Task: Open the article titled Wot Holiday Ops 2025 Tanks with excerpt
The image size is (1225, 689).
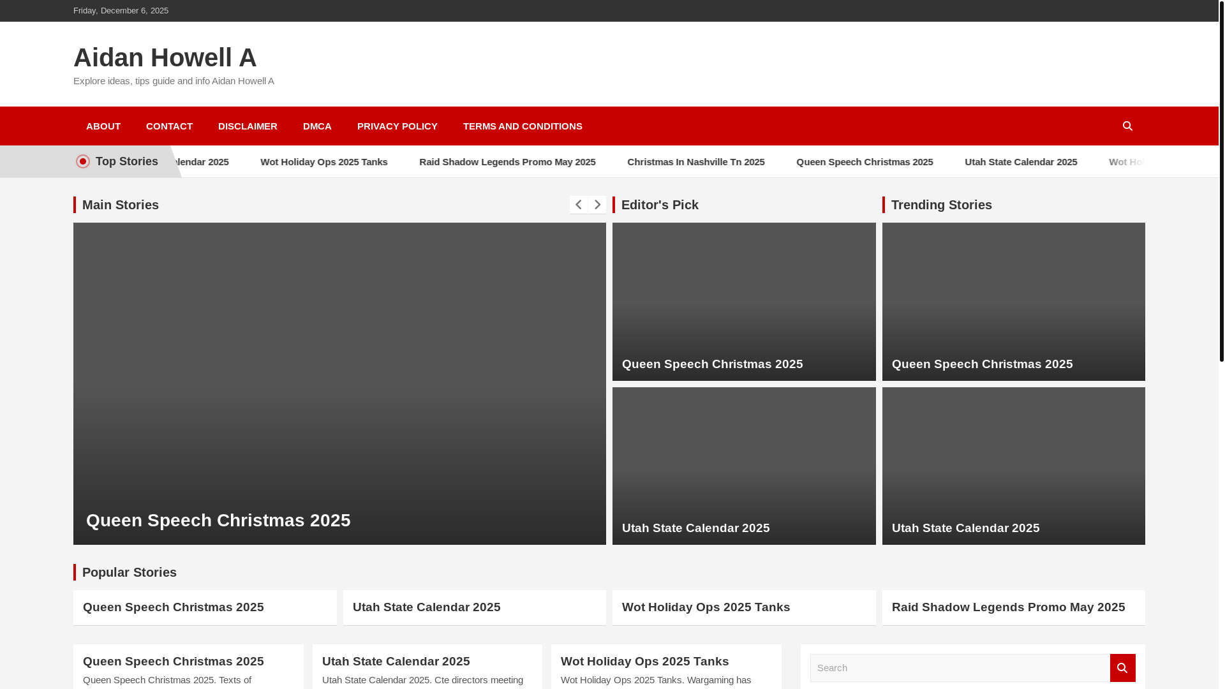Action: 644,662
